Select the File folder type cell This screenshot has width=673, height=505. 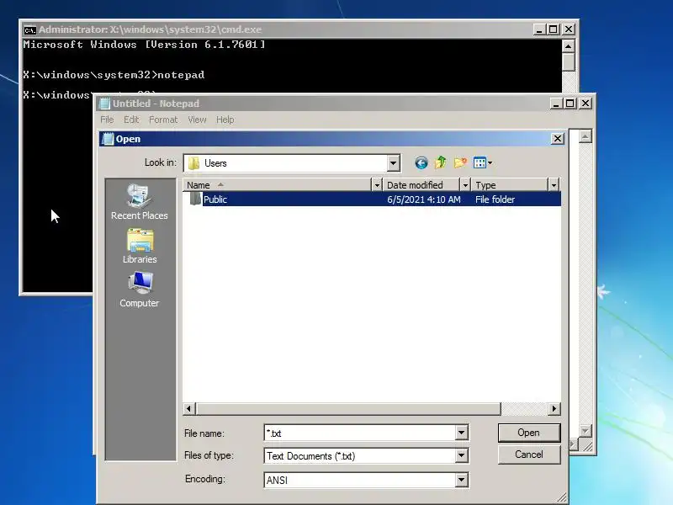point(495,199)
